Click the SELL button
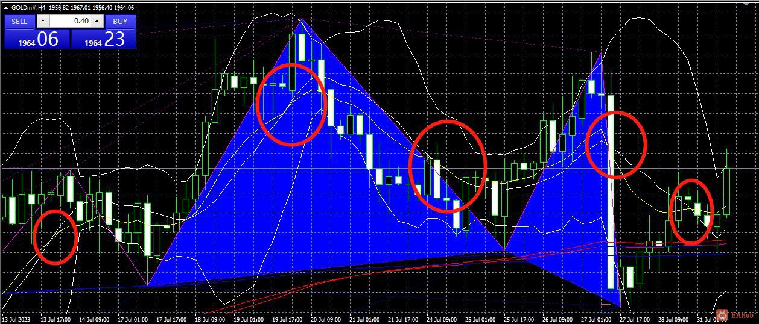 tap(19, 21)
